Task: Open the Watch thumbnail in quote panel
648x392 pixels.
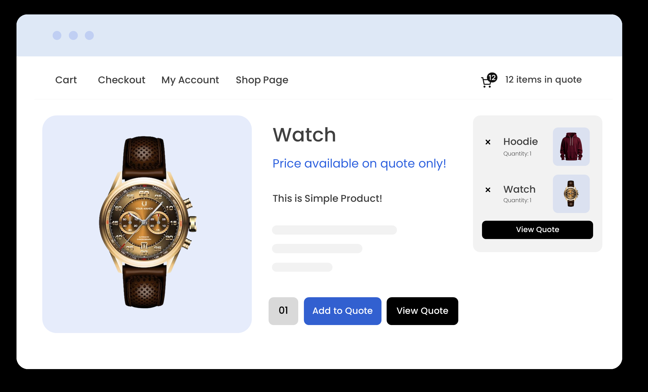Action: (x=571, y=194)
